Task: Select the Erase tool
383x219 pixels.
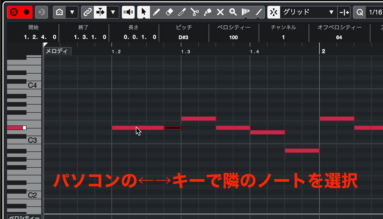Action: click(169, 12)
